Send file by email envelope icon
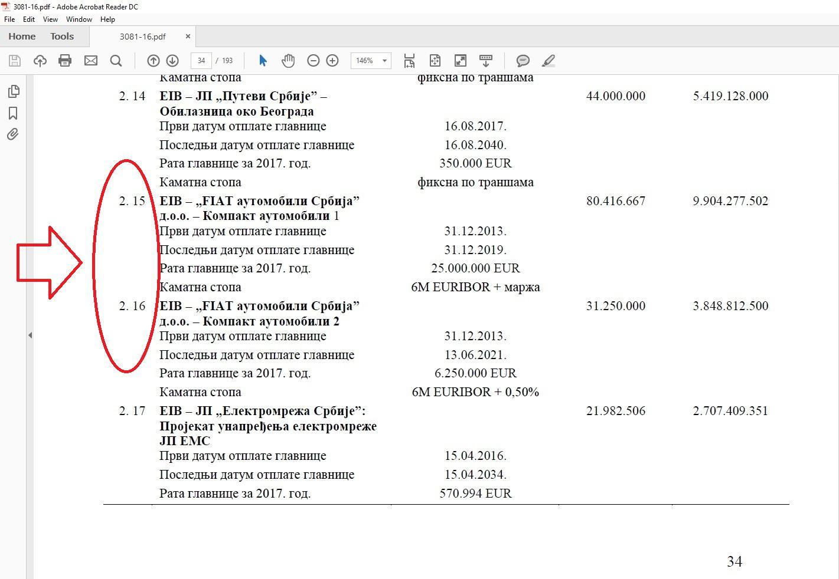 tap(90, 61)
